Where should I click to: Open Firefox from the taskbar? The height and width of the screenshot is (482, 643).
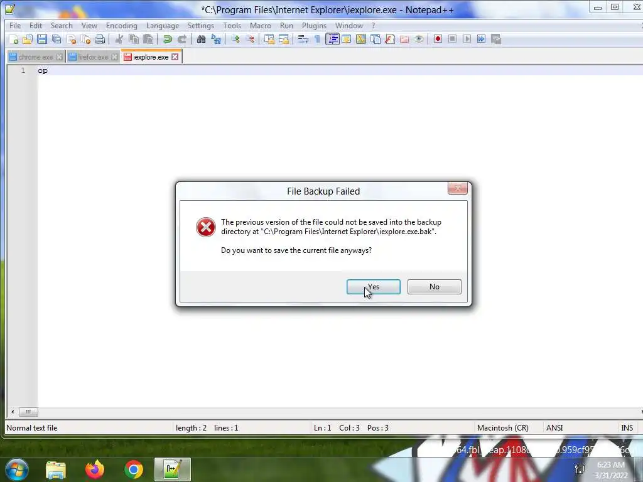tap(95, 469)
